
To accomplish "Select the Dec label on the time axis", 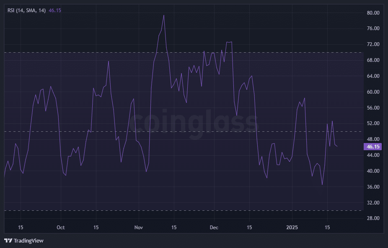I will (214, 228).
